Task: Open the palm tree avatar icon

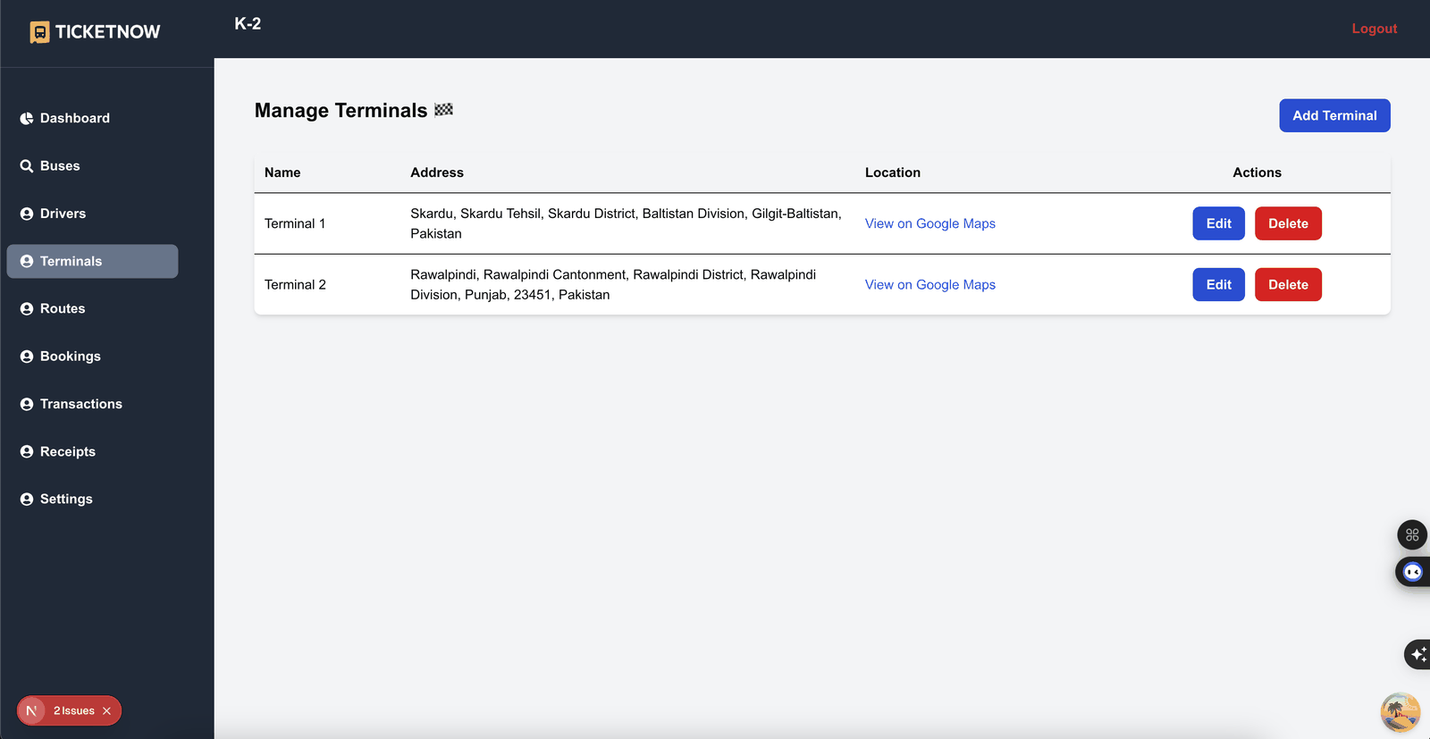Action: pos(1401,712)
